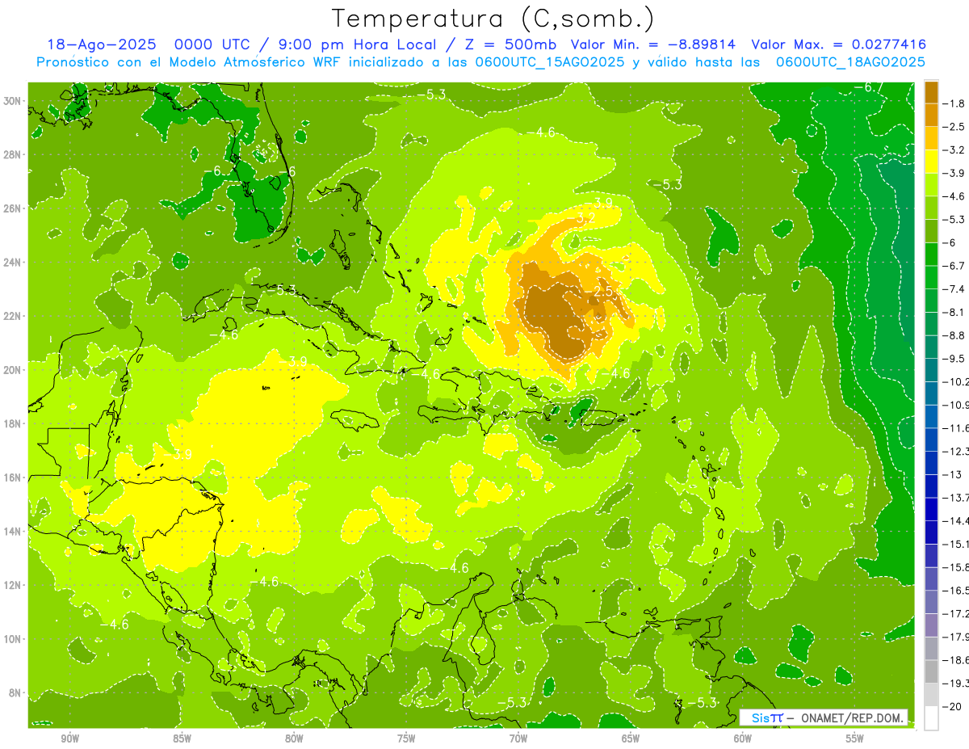Click the color bar label '-17.9'

(955, 637)
